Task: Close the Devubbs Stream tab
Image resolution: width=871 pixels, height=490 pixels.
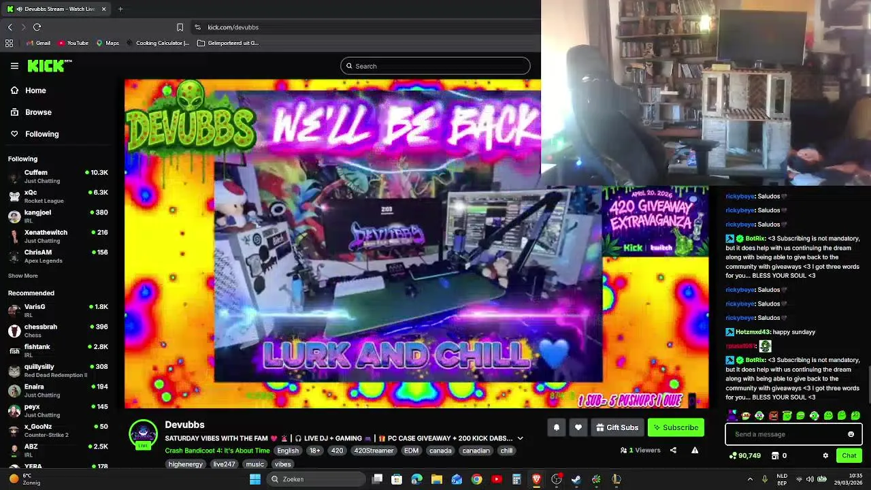Action: [x=104, y=9]
